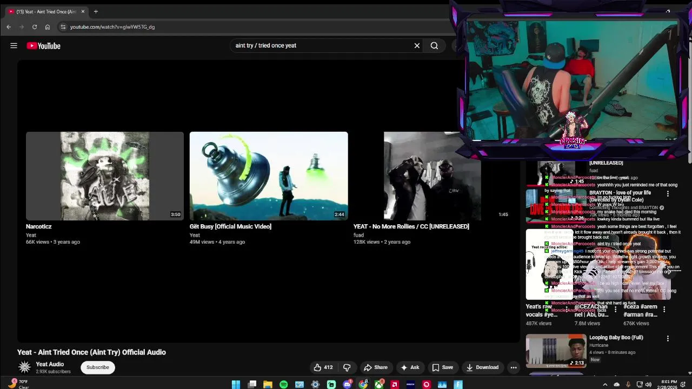Open the OneDrive cloud tray icon
Screen dimensions: 692x389
617,385
